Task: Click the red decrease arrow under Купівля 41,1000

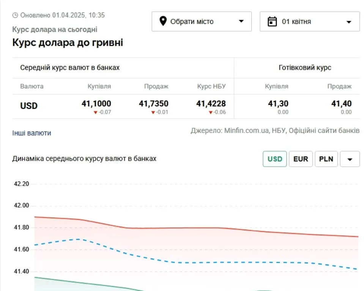Action: click(95, 112)
